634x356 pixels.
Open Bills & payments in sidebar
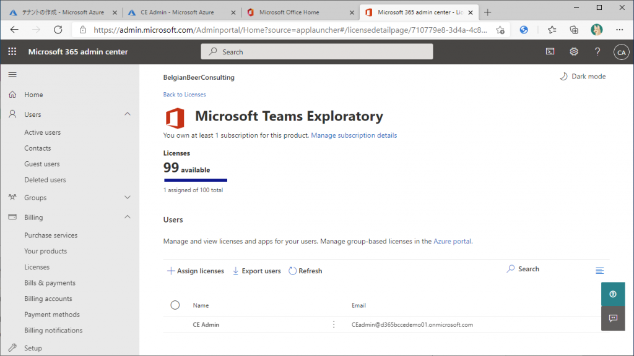(50, 282)
